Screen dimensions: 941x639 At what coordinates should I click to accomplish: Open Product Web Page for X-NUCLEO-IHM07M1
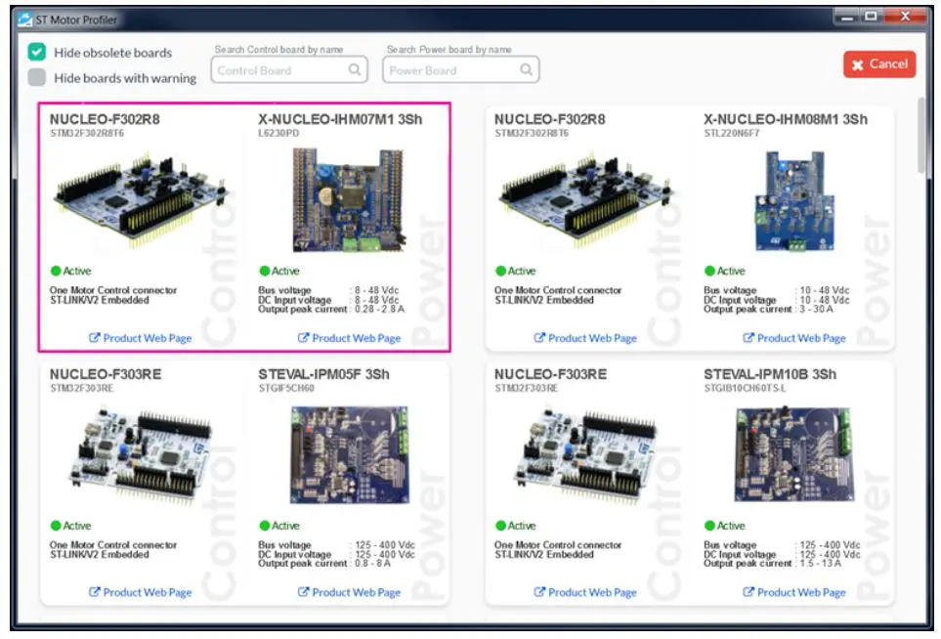349,338
